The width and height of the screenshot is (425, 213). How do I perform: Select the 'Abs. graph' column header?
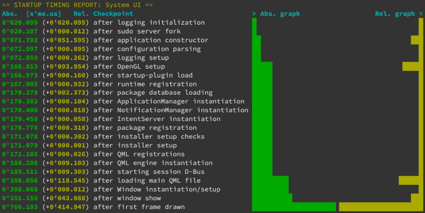click(280, 14)
